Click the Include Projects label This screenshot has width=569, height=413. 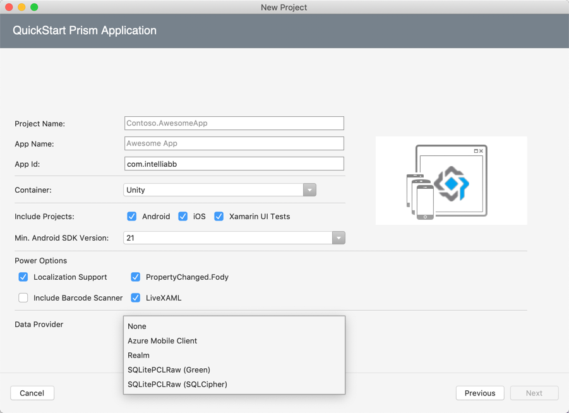click(x=44, y=217)
